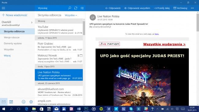Open the Calendar app icon in sidebar footer
The height and width of the screenshot is (112, 199).
tap(11, 102)
